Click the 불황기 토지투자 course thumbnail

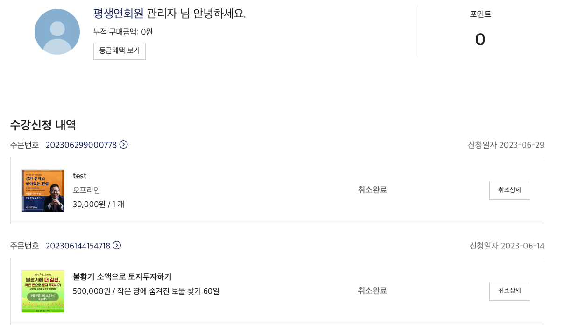pyautogui.click(x=43, y=291)
